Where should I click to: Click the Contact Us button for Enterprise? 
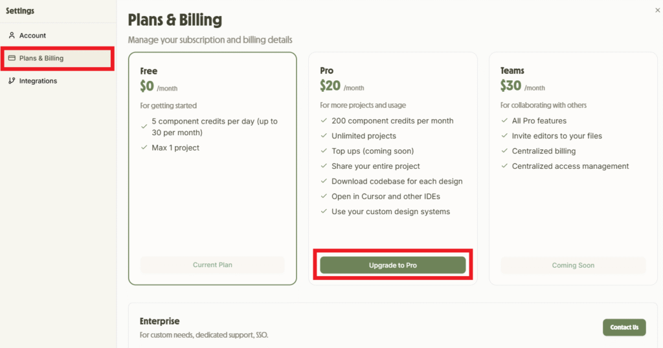click(624, 327)
